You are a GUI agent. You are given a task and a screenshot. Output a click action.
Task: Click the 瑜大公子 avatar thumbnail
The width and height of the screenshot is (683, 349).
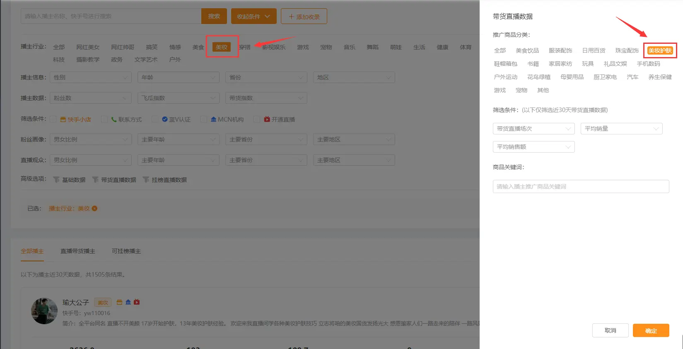pos(44,311)
